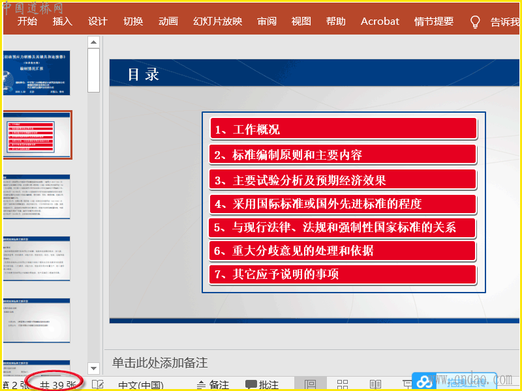Screen dimensions: 522x391
Task: Switch to the 插入 tab
Action: [62, 22]
